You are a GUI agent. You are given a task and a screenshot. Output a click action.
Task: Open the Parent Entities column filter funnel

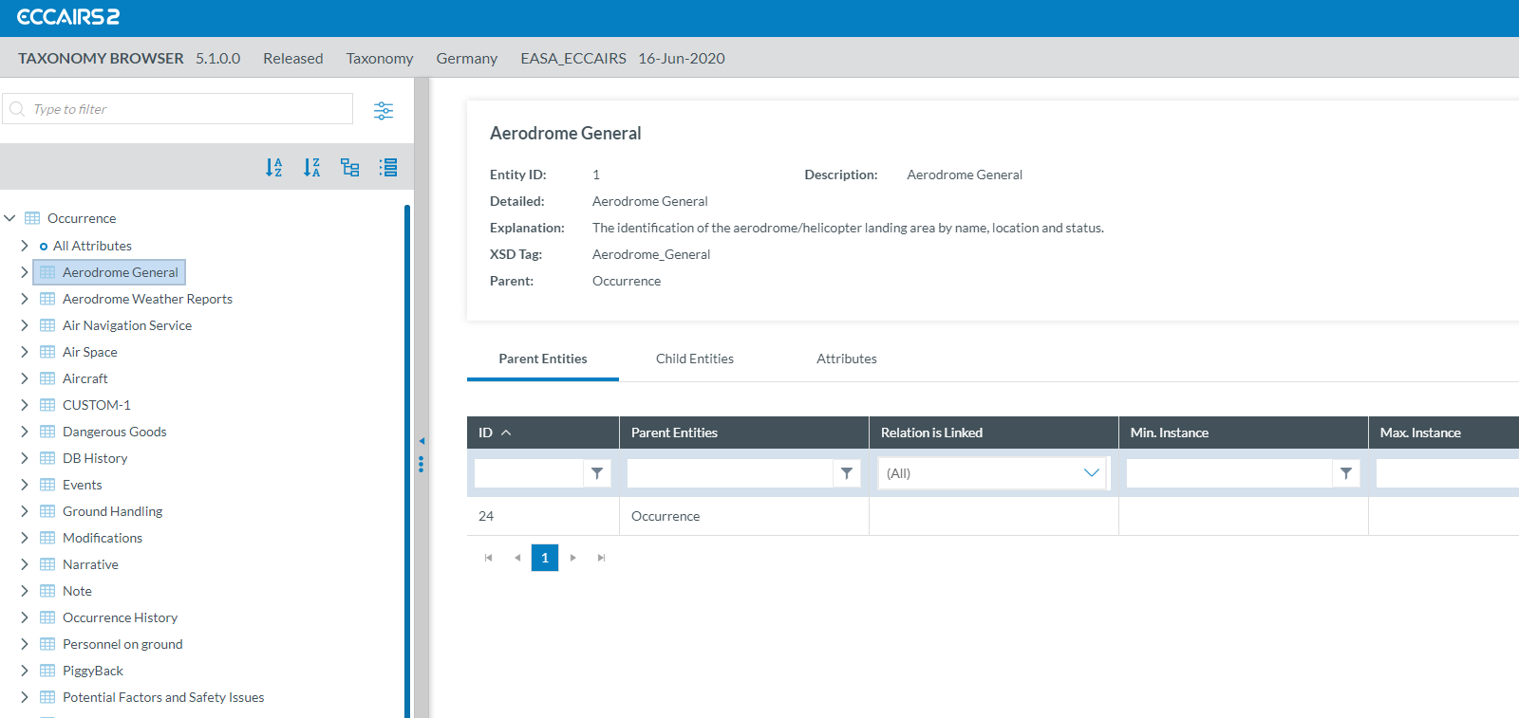pyautogui.click(x=847, y=473)
